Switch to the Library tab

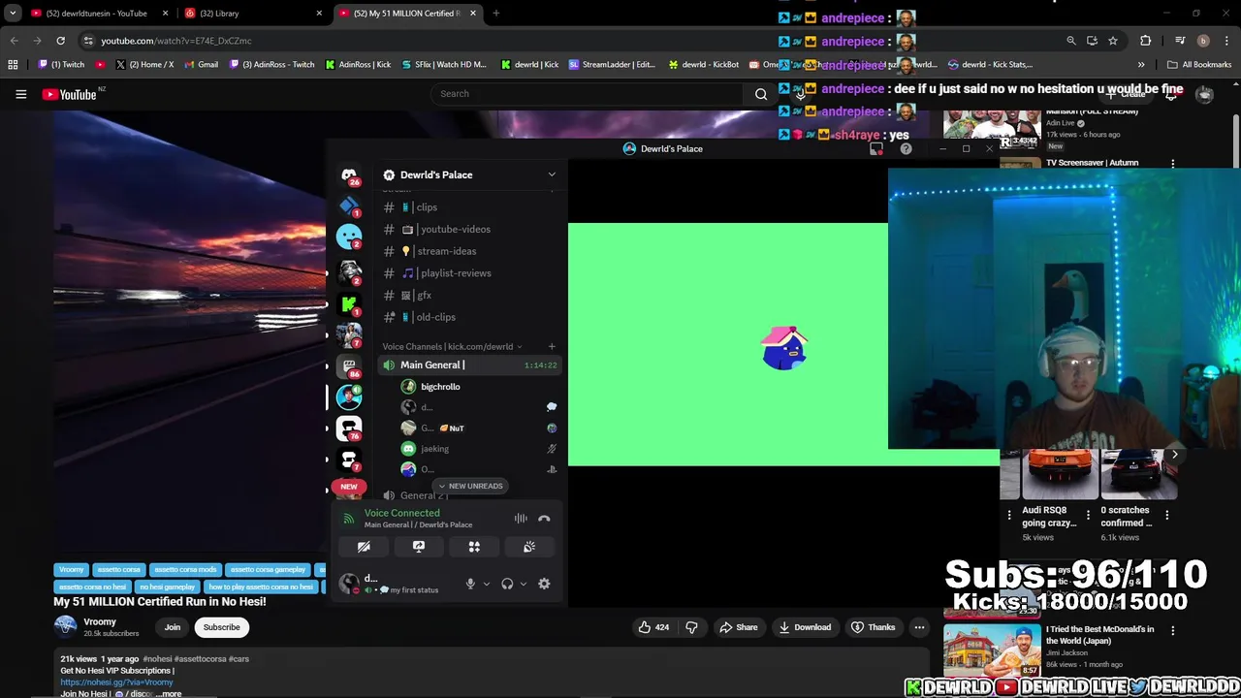coord(252,14)
